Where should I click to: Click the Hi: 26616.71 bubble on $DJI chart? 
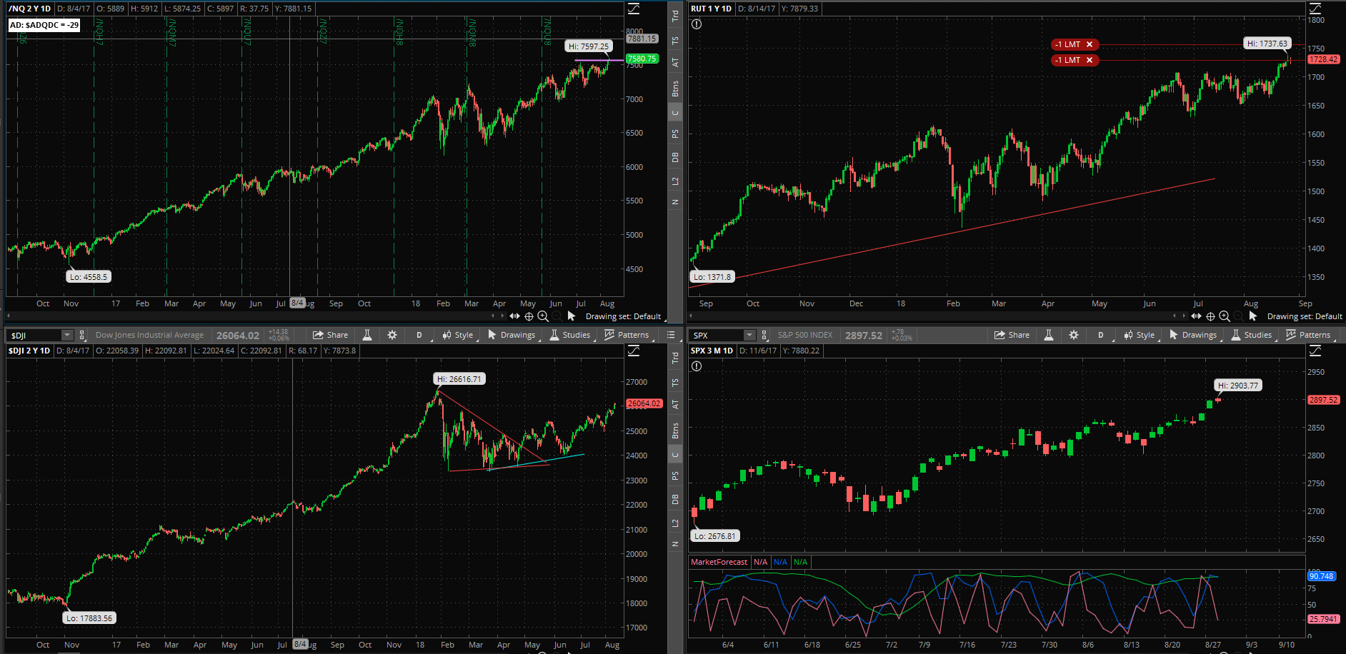[459, 379]
